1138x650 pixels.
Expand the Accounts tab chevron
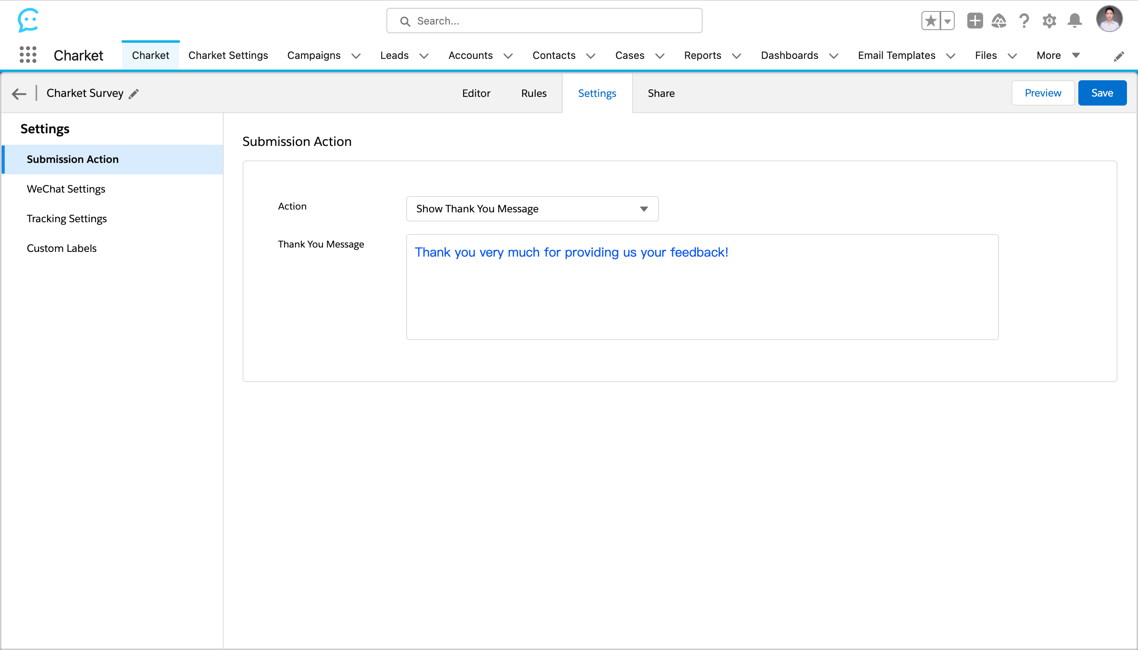(x=508, y=56)
